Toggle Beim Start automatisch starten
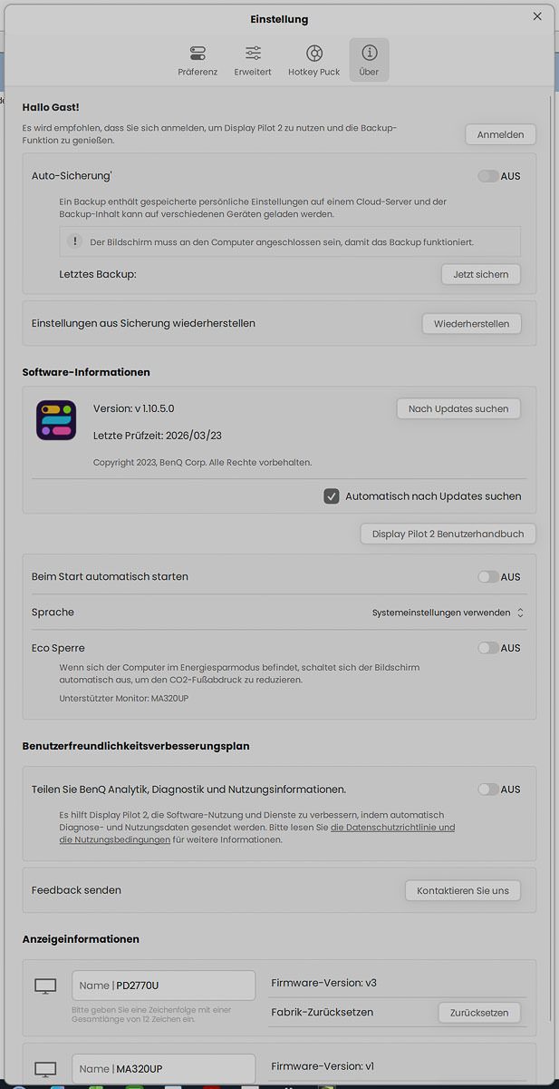The height and width of the screenshot is (1089, 559). coord(488,576)
